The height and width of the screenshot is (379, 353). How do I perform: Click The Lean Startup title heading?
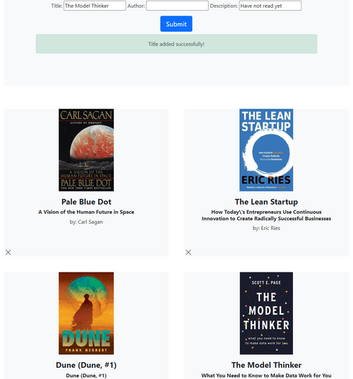266,202
